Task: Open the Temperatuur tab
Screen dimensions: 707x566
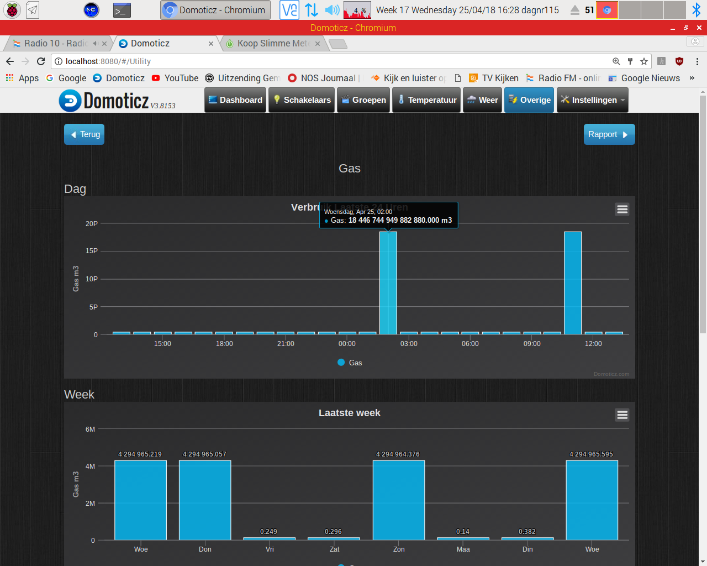Action: [426, 100]
